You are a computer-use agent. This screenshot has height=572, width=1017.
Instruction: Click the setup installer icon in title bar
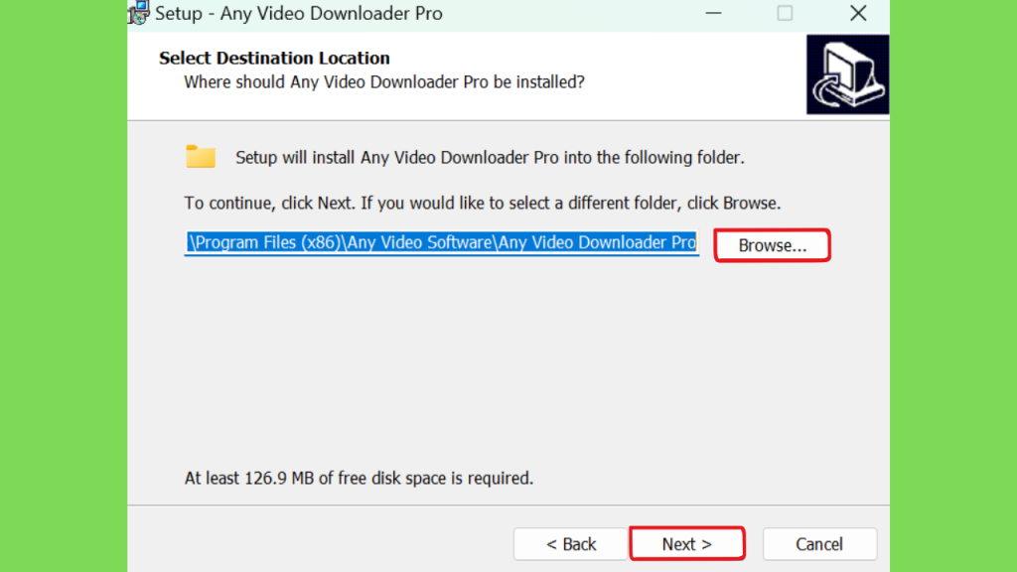(138, 13)
